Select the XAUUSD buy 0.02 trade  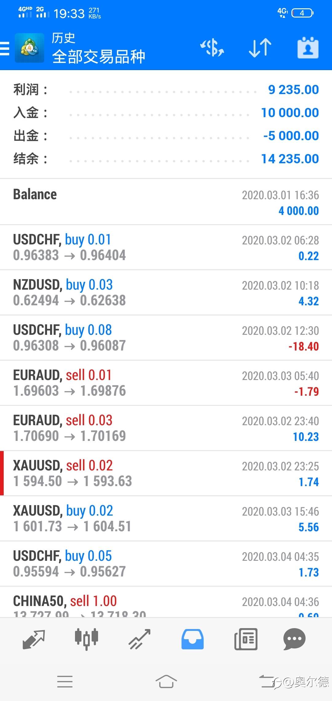point(166,519)
